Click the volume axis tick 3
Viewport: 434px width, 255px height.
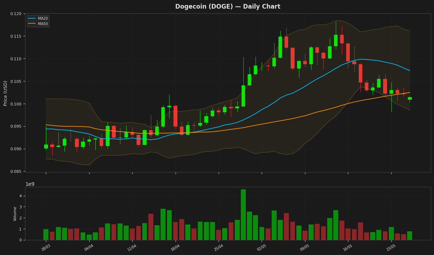tap(20, 207)
